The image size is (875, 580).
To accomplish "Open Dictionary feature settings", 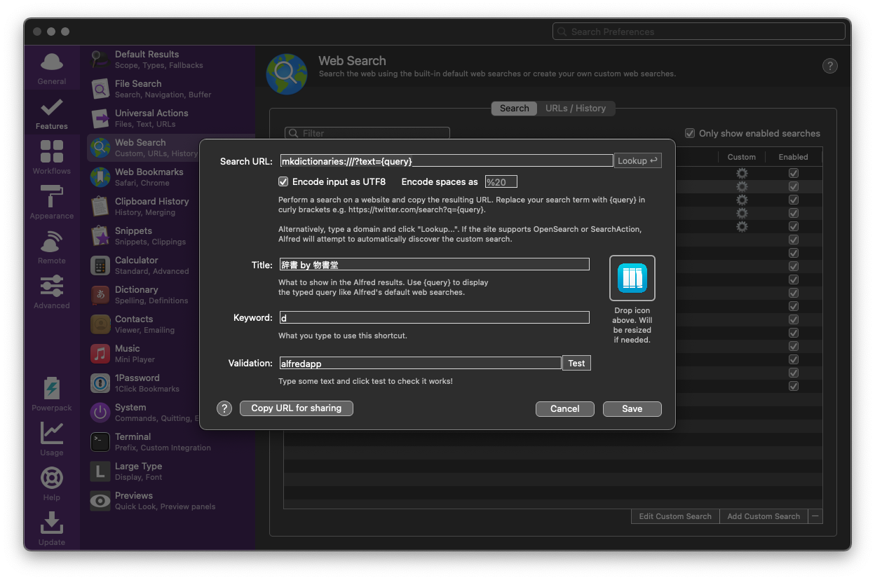I will pos(143,295).
